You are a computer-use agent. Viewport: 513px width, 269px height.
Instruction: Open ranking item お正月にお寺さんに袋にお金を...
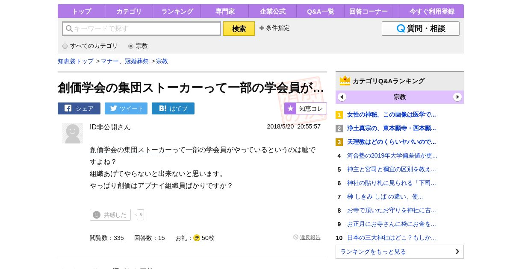coord(392,224)
